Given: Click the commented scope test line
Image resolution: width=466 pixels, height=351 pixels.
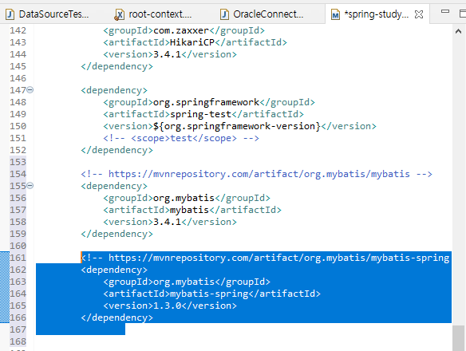Looking at the screenshot, I should pyautogui.click(x=181, y=138).
